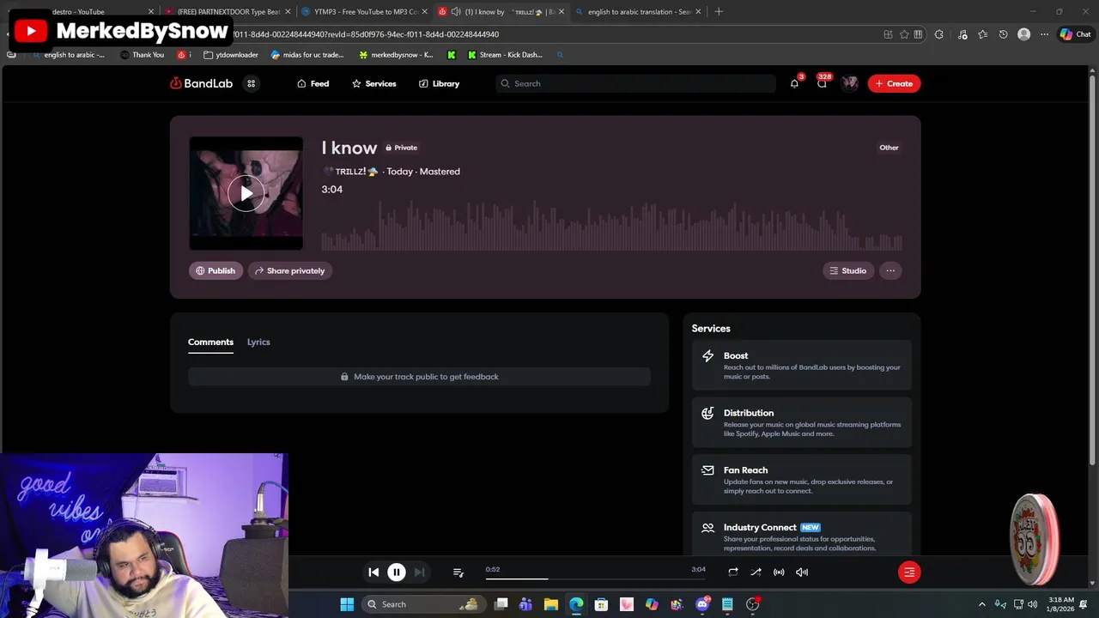
Task: Open Library in top navigation
Action: [x=439, y=83]
